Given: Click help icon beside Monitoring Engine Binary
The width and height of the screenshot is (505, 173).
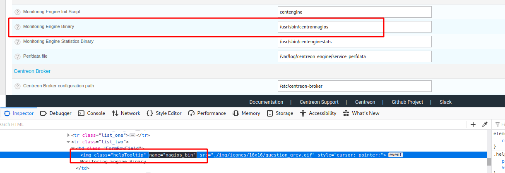Looking at the screenshot, I should pyautogui.click(x=17, y=27).
